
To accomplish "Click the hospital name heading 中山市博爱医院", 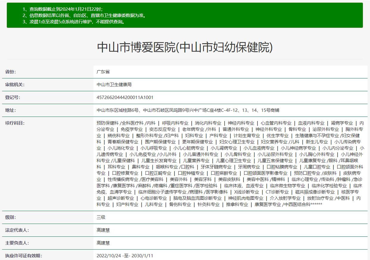I will click(x=185, y=47).
